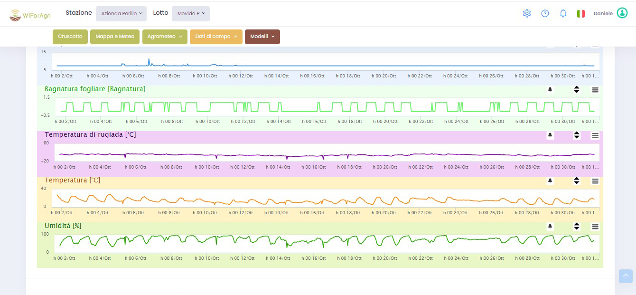Click the Daniele user avatar icon
This screenshot has width=636, height=295.
pyautogui.click(x=622, y=13)
